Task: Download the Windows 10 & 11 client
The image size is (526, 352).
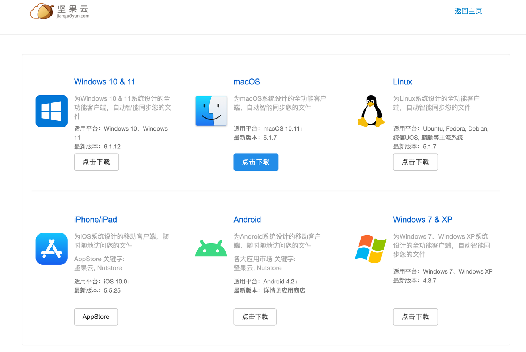Action: pos(96,162)
